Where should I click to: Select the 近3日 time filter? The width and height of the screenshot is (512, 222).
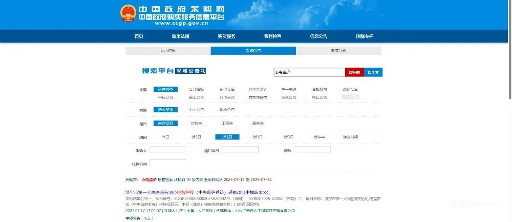[x=196, y=137]
